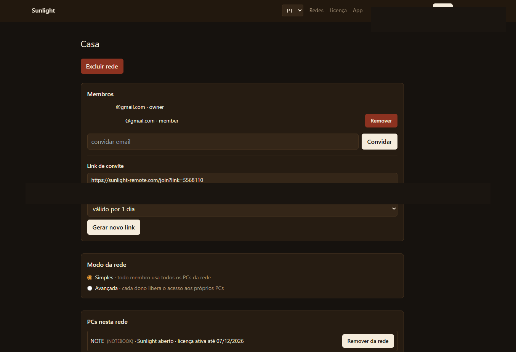Image resolution: width=516 pixels, height=352 pixels.
Task: Expand the válido por 1 dia dropdown
Action: pos(242,209)
